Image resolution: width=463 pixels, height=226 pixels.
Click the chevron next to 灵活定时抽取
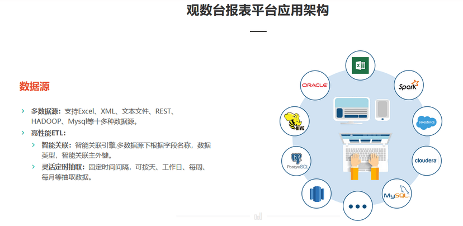click(34, 167)
